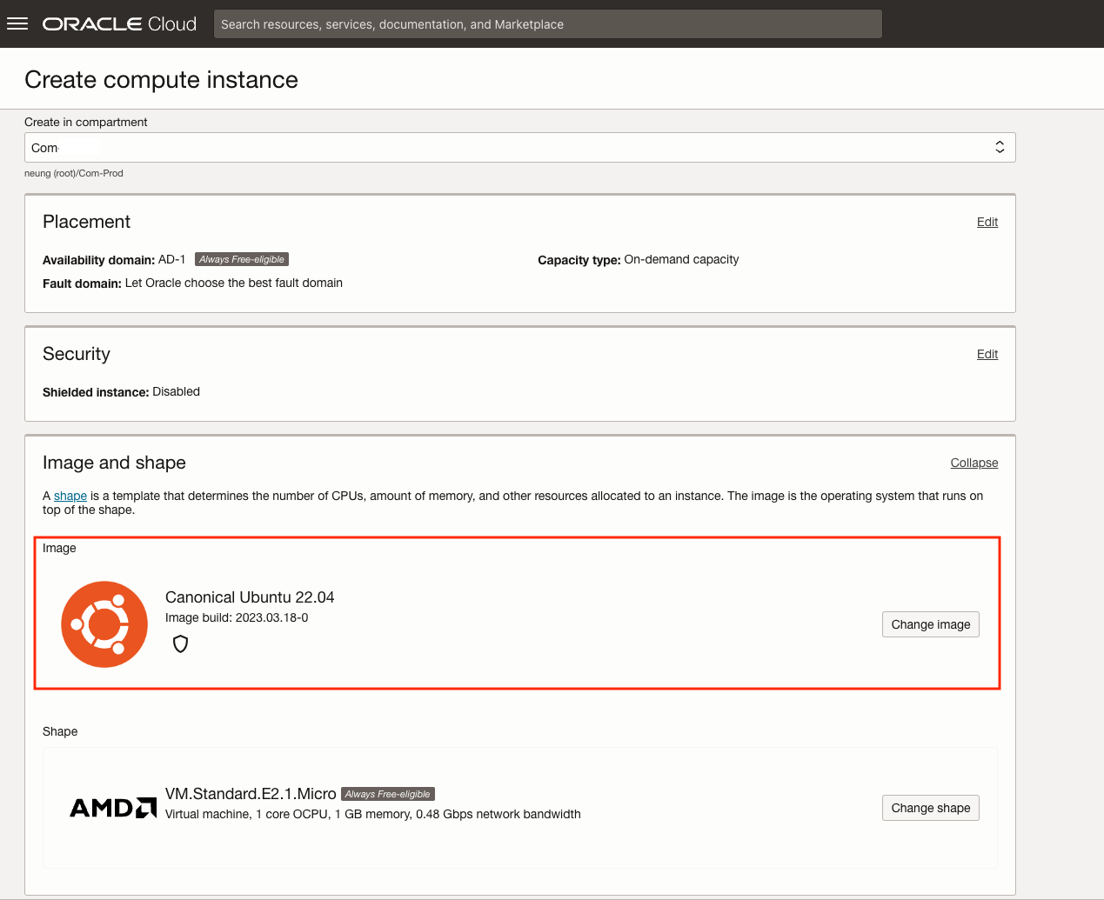Click the VM.Standard.E2.1.Micro shape name
The height and width of the screenshot is (900, 1104).
click(251, 794)
